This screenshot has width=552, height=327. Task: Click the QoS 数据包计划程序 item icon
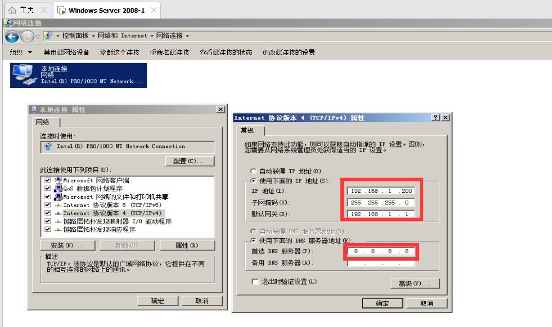click(x=58, y=188)
